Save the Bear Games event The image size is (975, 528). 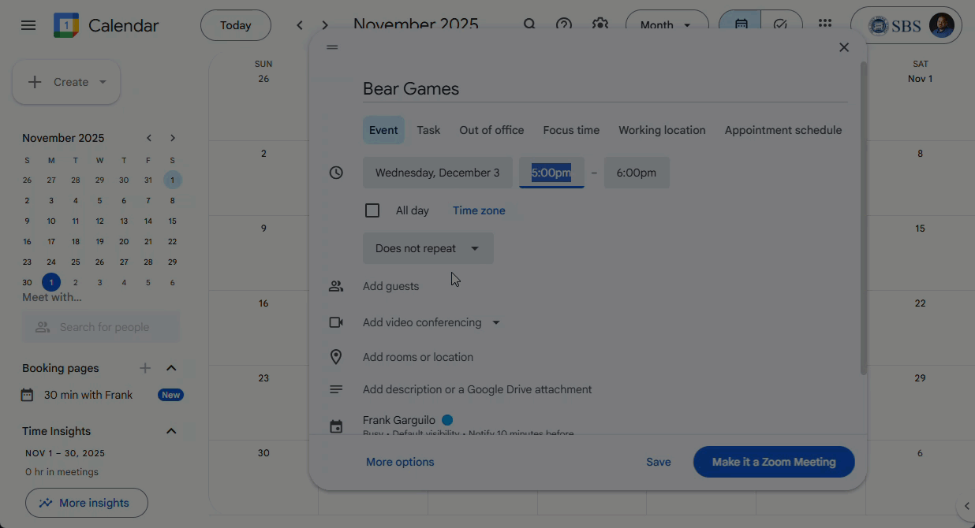pyautogui.click(x=659, y=462)
